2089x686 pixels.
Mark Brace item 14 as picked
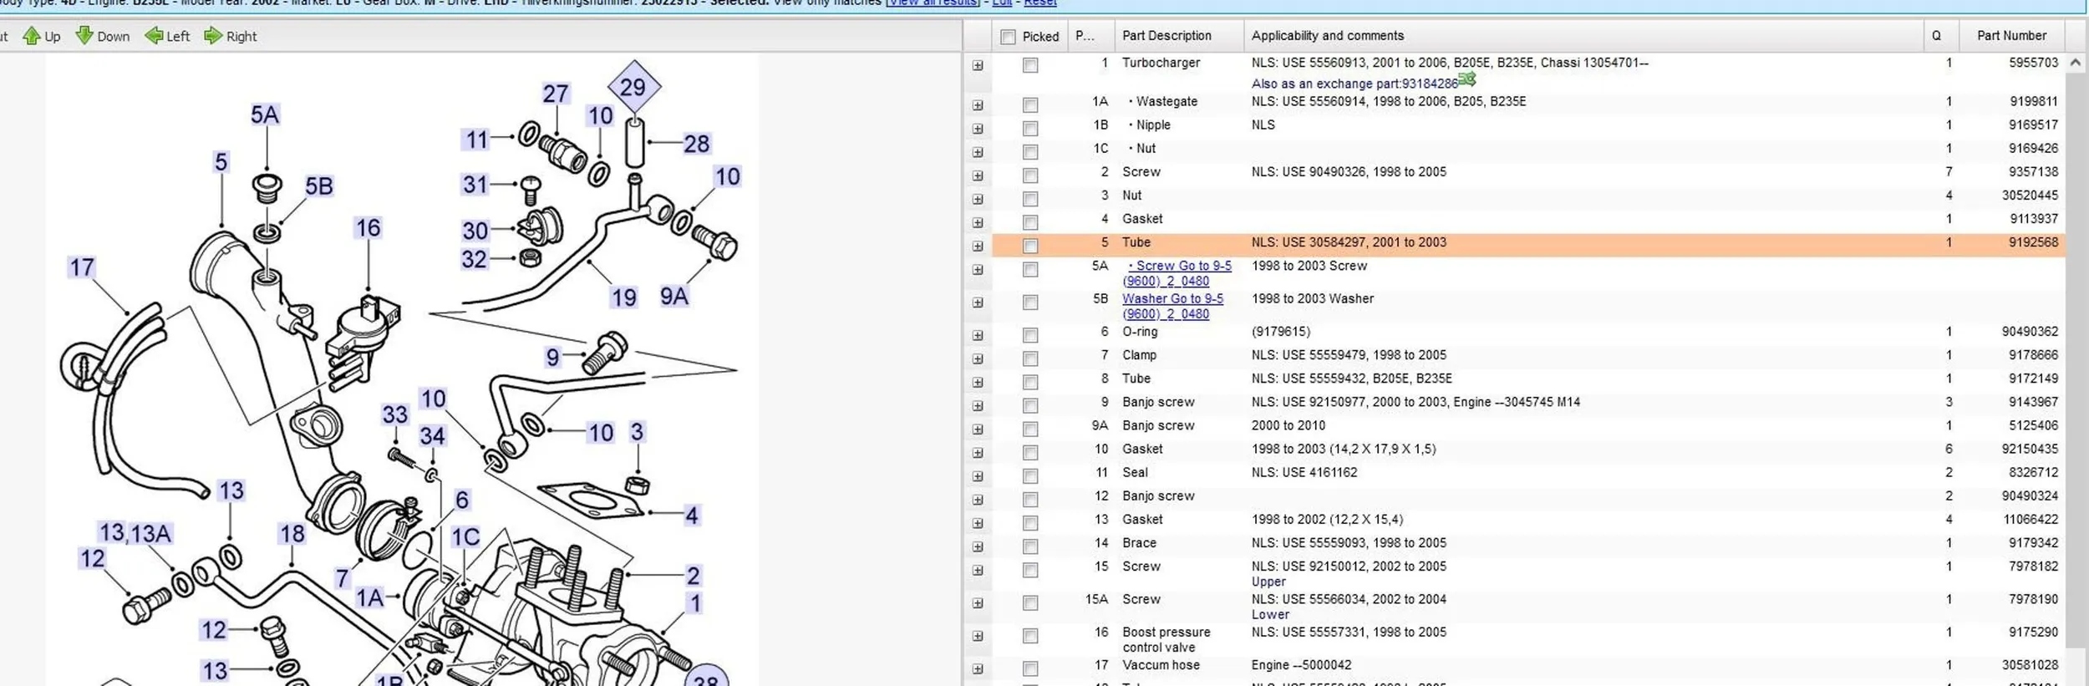coord(1030,546)
